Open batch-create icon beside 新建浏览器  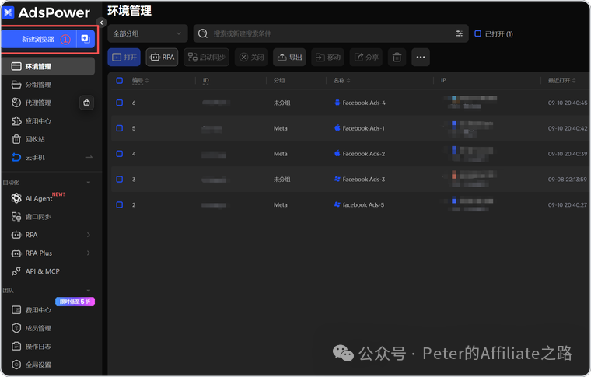(86, 39)
